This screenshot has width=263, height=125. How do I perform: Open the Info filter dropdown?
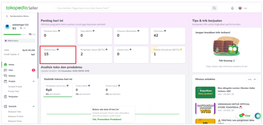click(252, 79)
